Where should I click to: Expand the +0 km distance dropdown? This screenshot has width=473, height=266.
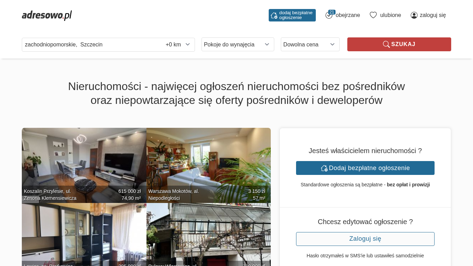(178, 45)
